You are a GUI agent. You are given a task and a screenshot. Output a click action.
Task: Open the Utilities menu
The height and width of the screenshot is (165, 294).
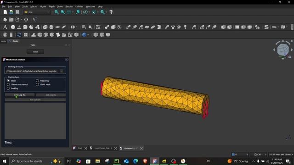tap(79, 6)
